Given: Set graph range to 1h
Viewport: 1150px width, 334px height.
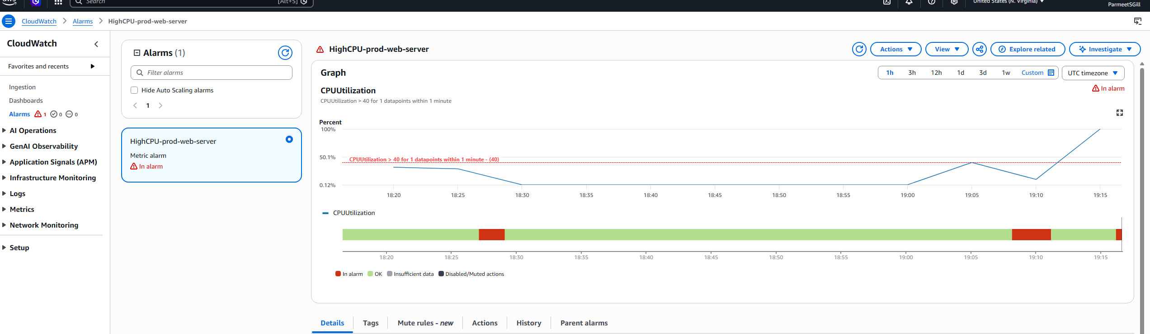Looking at the screenshot, I should click(890, 73).
